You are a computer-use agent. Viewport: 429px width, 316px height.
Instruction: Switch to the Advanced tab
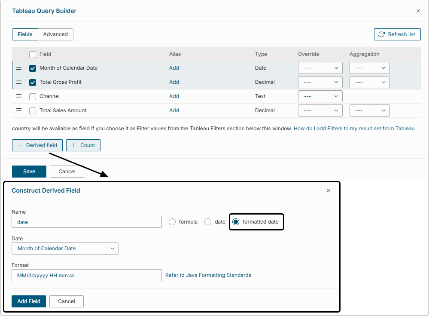pos(55,34)
